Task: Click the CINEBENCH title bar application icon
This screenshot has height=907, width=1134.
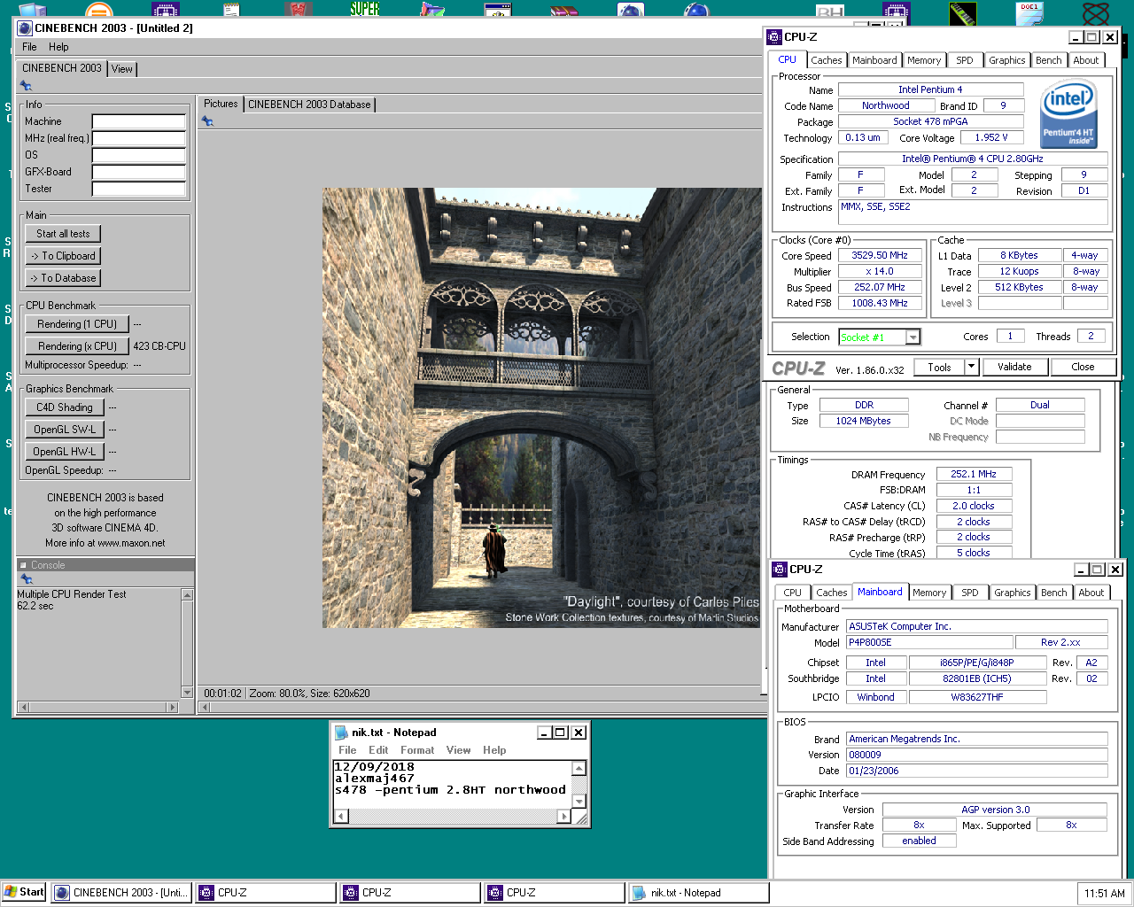Action: point(25,27)
